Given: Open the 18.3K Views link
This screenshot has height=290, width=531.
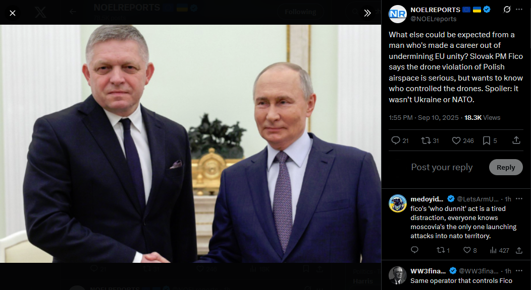Looking at the screenshot, I should click(x=482, y=117).
